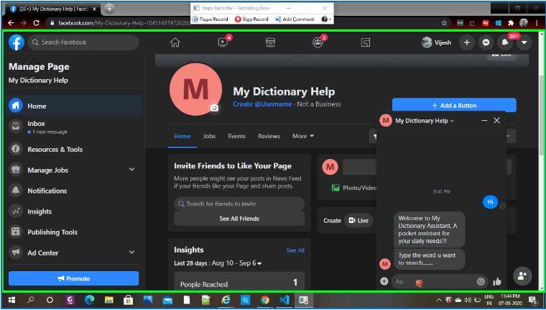Open Inbox in the sidebar
This screenshot has height=310, width=546.
click(x=75, y=127)
